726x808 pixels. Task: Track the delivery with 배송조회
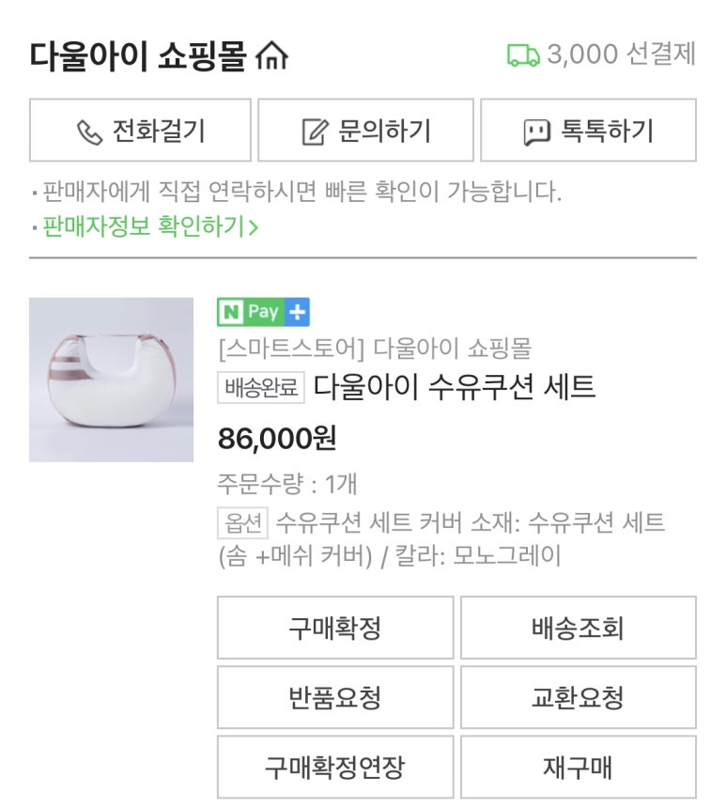(578, 628)
